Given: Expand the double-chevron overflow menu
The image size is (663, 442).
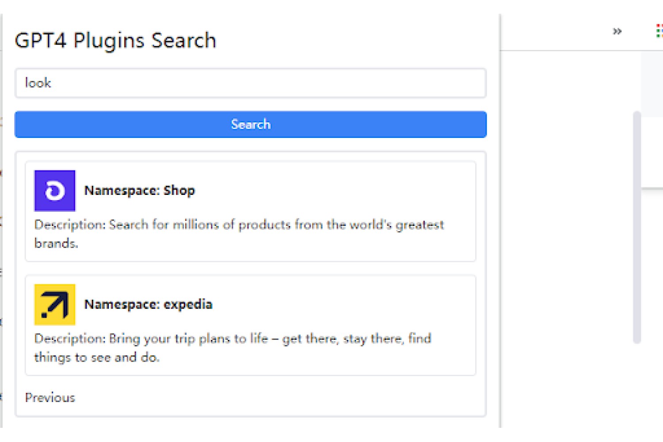Looking at the screenshot, I should (x=617, y=31).
